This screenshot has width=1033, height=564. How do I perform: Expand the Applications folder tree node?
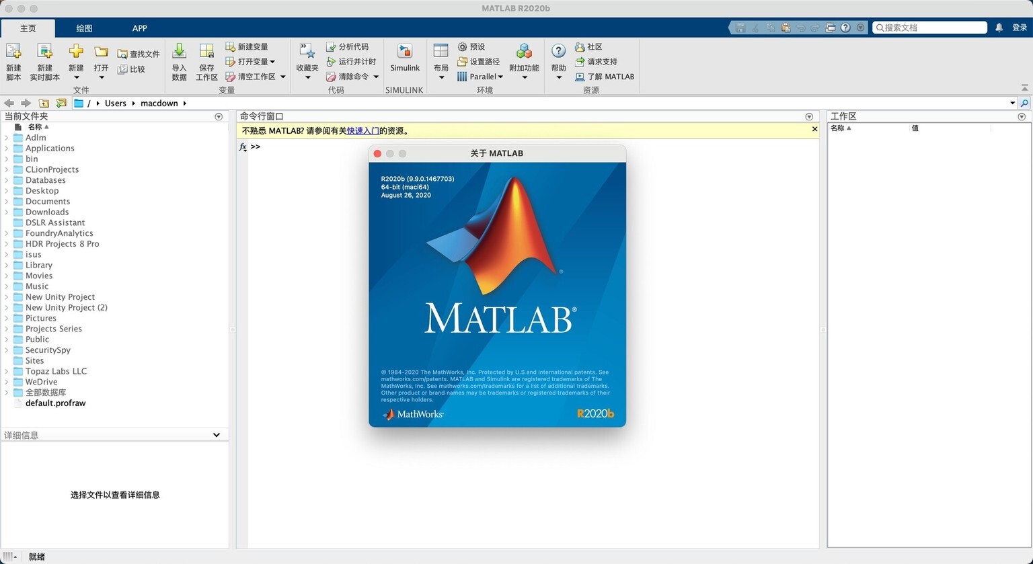pyautogui.click(x=7, y=148)
